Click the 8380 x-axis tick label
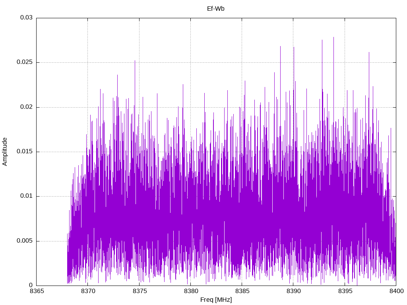This screenshot has height=305, width=407. point(191,291)
